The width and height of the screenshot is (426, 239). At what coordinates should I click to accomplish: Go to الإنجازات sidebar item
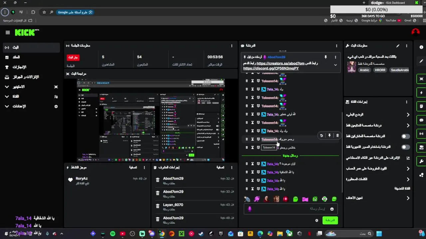click(x=31, y=67)
